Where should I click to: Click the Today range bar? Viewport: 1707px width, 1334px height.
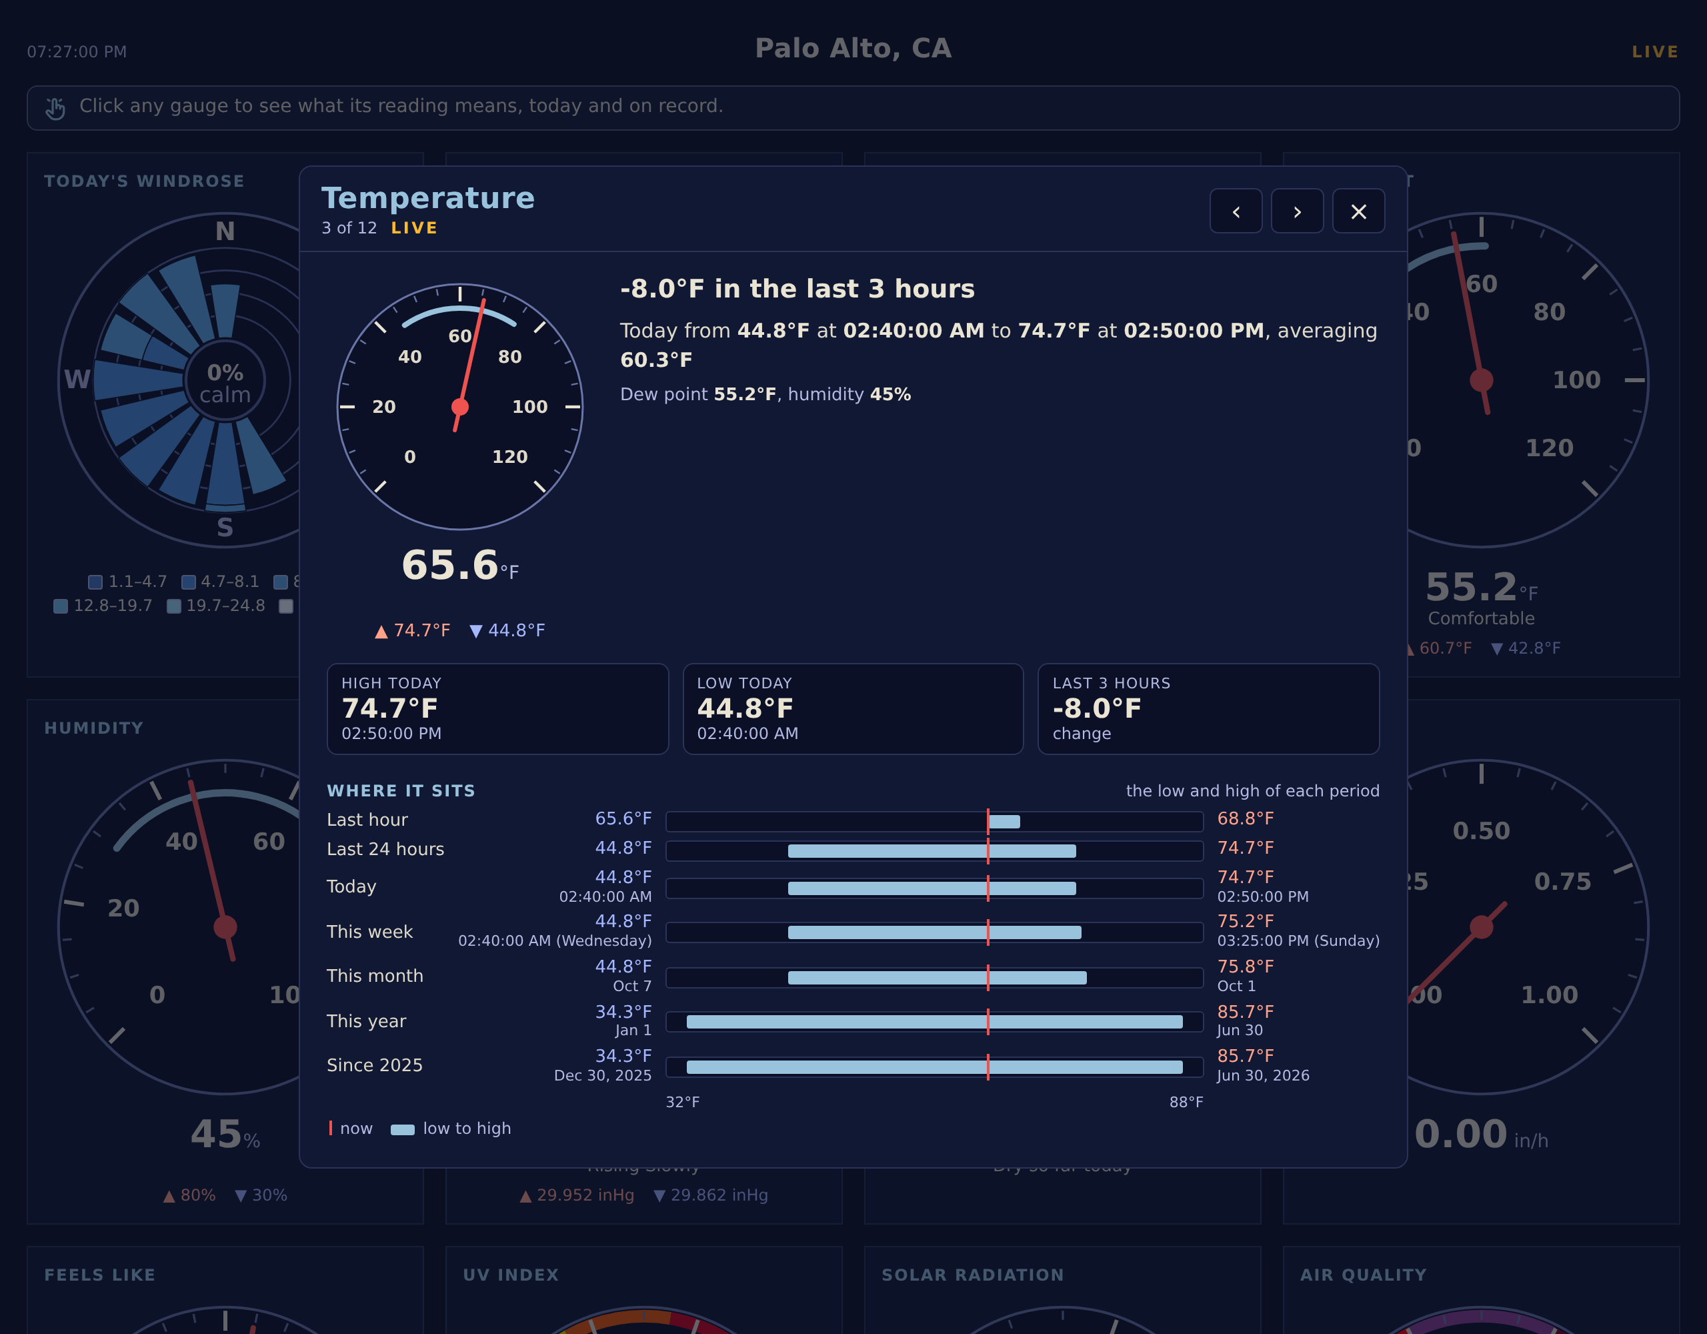coord(934,888)
